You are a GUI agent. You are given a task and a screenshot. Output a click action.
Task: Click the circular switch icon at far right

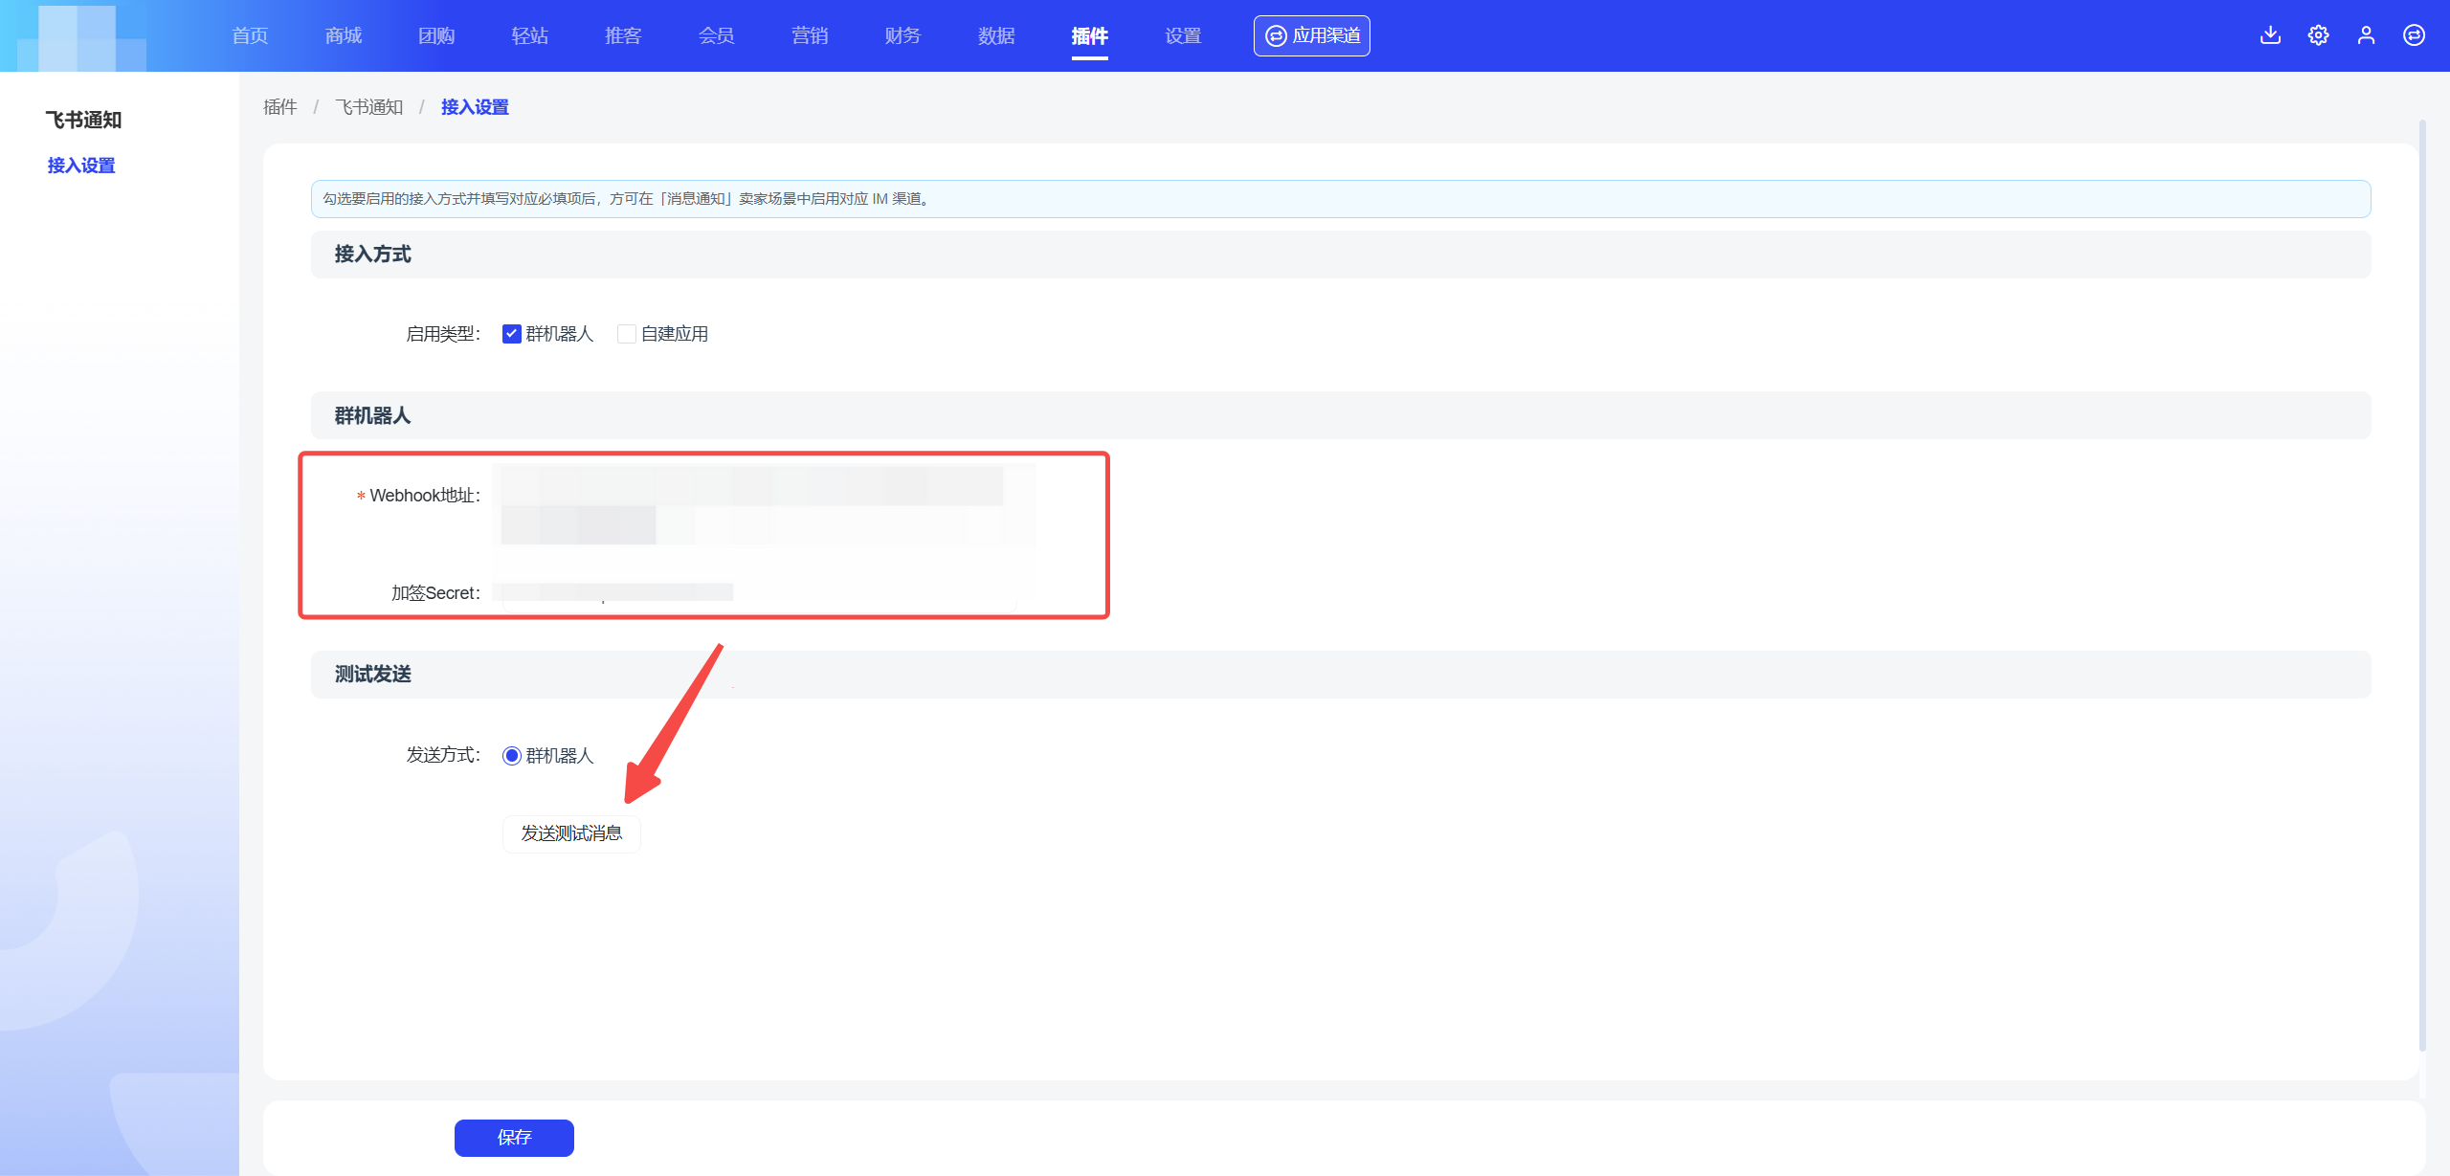[x=2414, y=35]
